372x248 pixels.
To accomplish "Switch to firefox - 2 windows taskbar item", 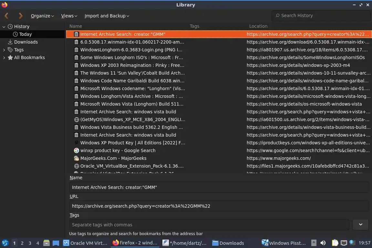I will [135, 243].
